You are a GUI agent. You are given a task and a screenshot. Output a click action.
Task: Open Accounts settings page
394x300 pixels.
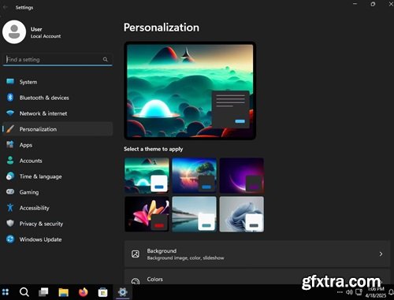pyautogui.click(x=58, y=161)
